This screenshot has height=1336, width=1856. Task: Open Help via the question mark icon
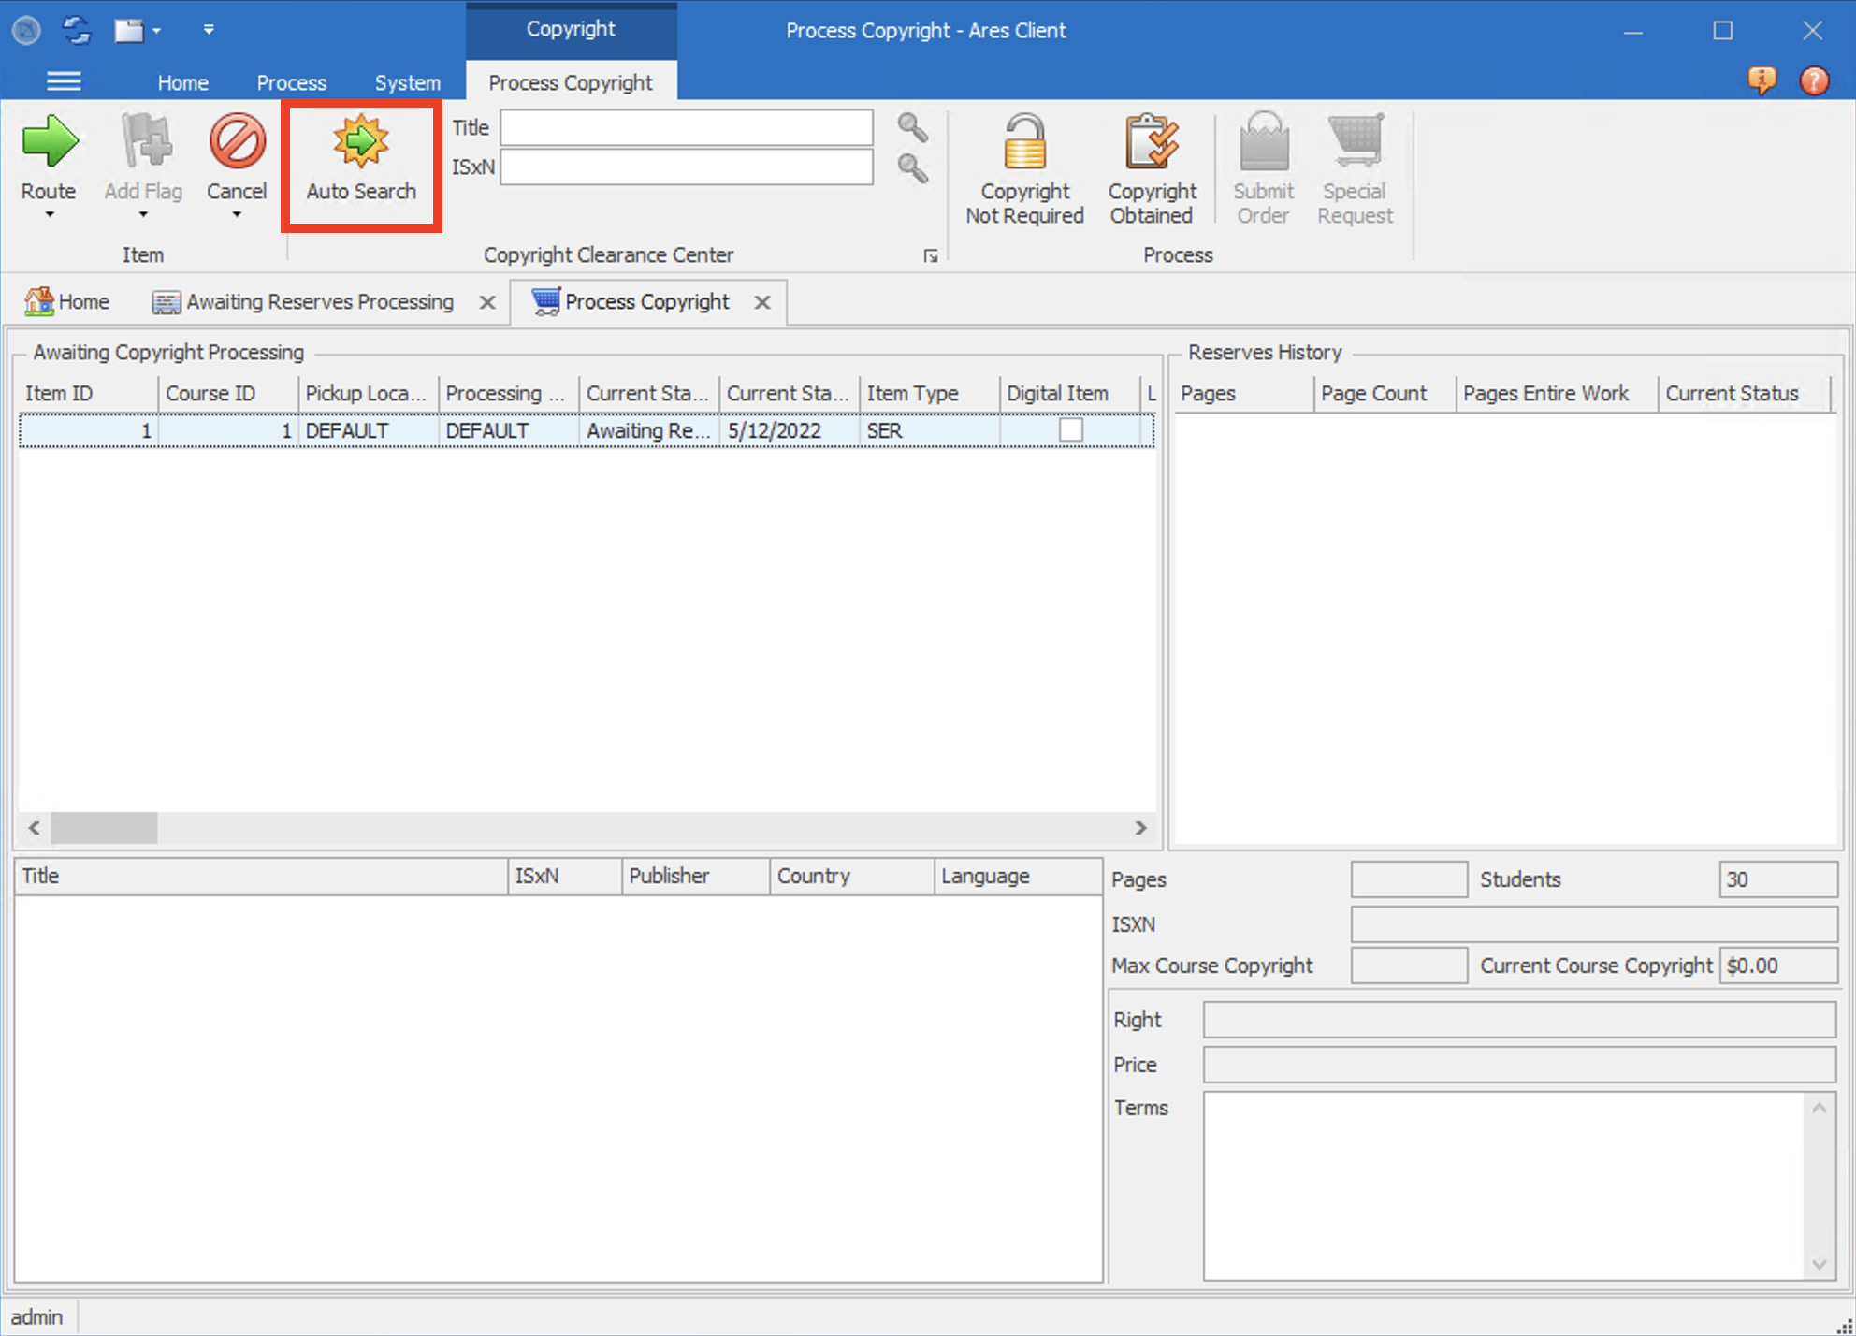click(1815, 80)
